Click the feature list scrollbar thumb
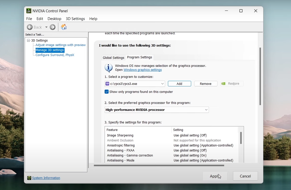This screenshot has width=291, height=190. (x=241, y=138)
